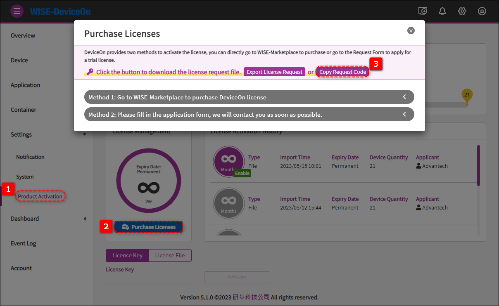Image resolution: width=499 pixels, height=306 pixels.
Task: Click import time 2023/05/15 10:01
Action: point(300,166)
